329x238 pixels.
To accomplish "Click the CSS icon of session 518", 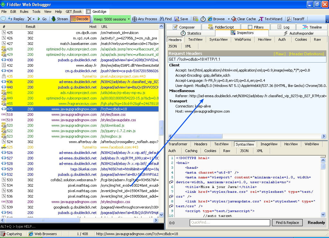I will pyautogui.click(x=4, y=115).
